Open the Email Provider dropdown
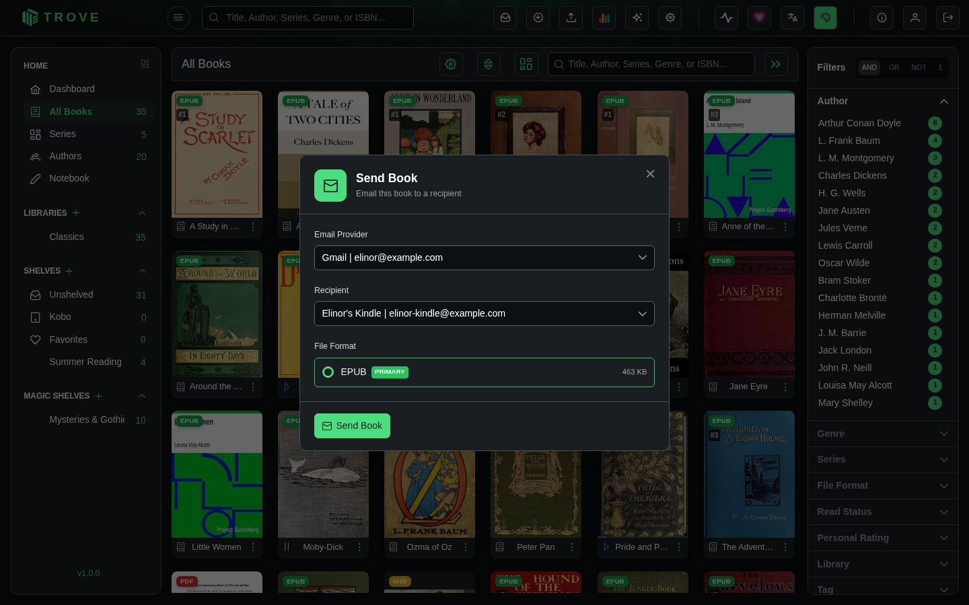 coord(485,257)
